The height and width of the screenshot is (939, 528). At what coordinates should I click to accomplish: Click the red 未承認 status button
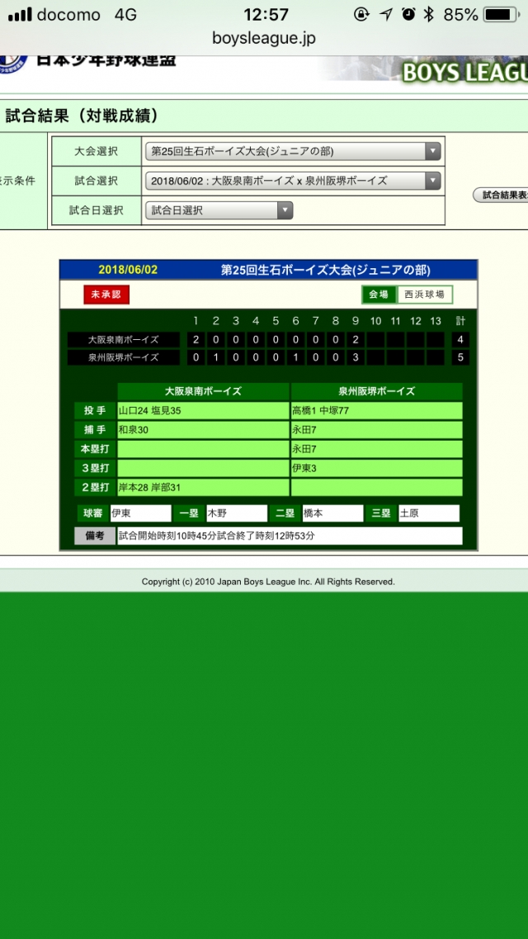106,295
